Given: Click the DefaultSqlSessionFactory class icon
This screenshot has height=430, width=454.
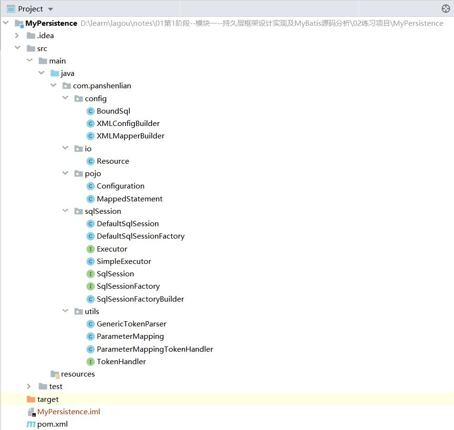Looking at the screenshot, I should [x=90, y=236].
